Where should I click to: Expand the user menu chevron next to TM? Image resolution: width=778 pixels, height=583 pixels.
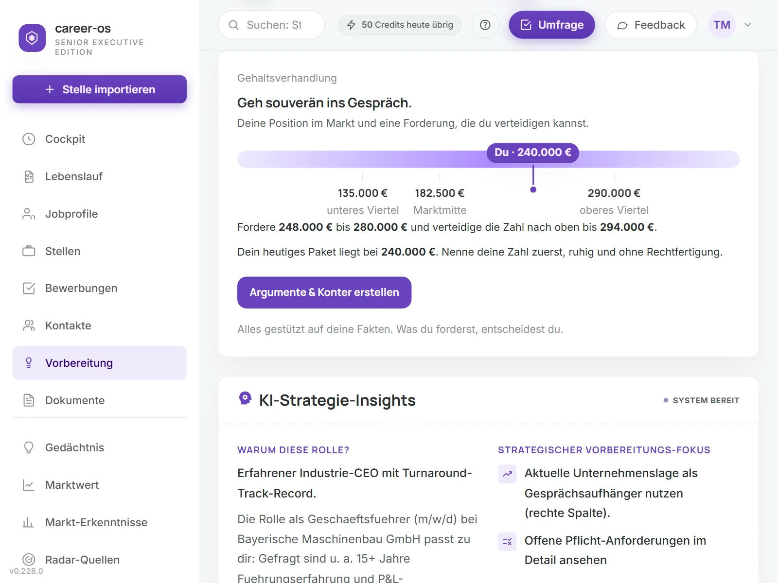coord(748,25)
